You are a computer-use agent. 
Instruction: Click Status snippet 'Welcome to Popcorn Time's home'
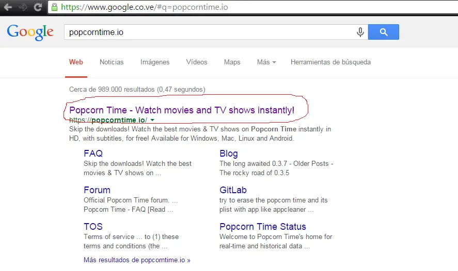[267, 236]
